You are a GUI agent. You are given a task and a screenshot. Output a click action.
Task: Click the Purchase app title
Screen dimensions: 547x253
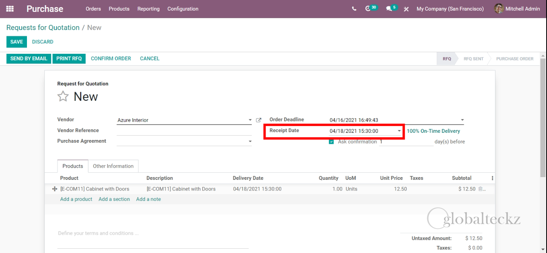point(45,9)
